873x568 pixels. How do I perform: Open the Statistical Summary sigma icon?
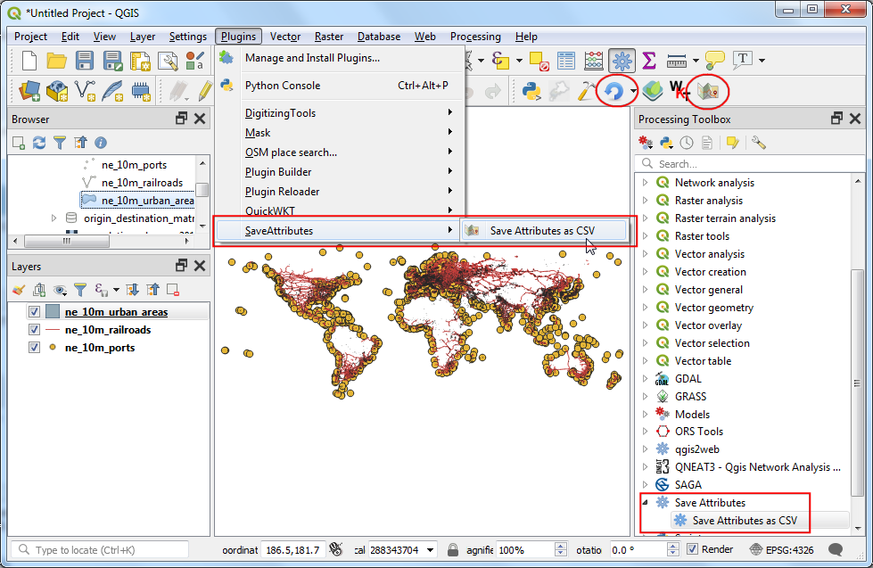[x=649, y=61]
